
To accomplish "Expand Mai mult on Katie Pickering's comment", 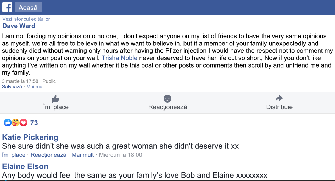I will coord(83,155).
